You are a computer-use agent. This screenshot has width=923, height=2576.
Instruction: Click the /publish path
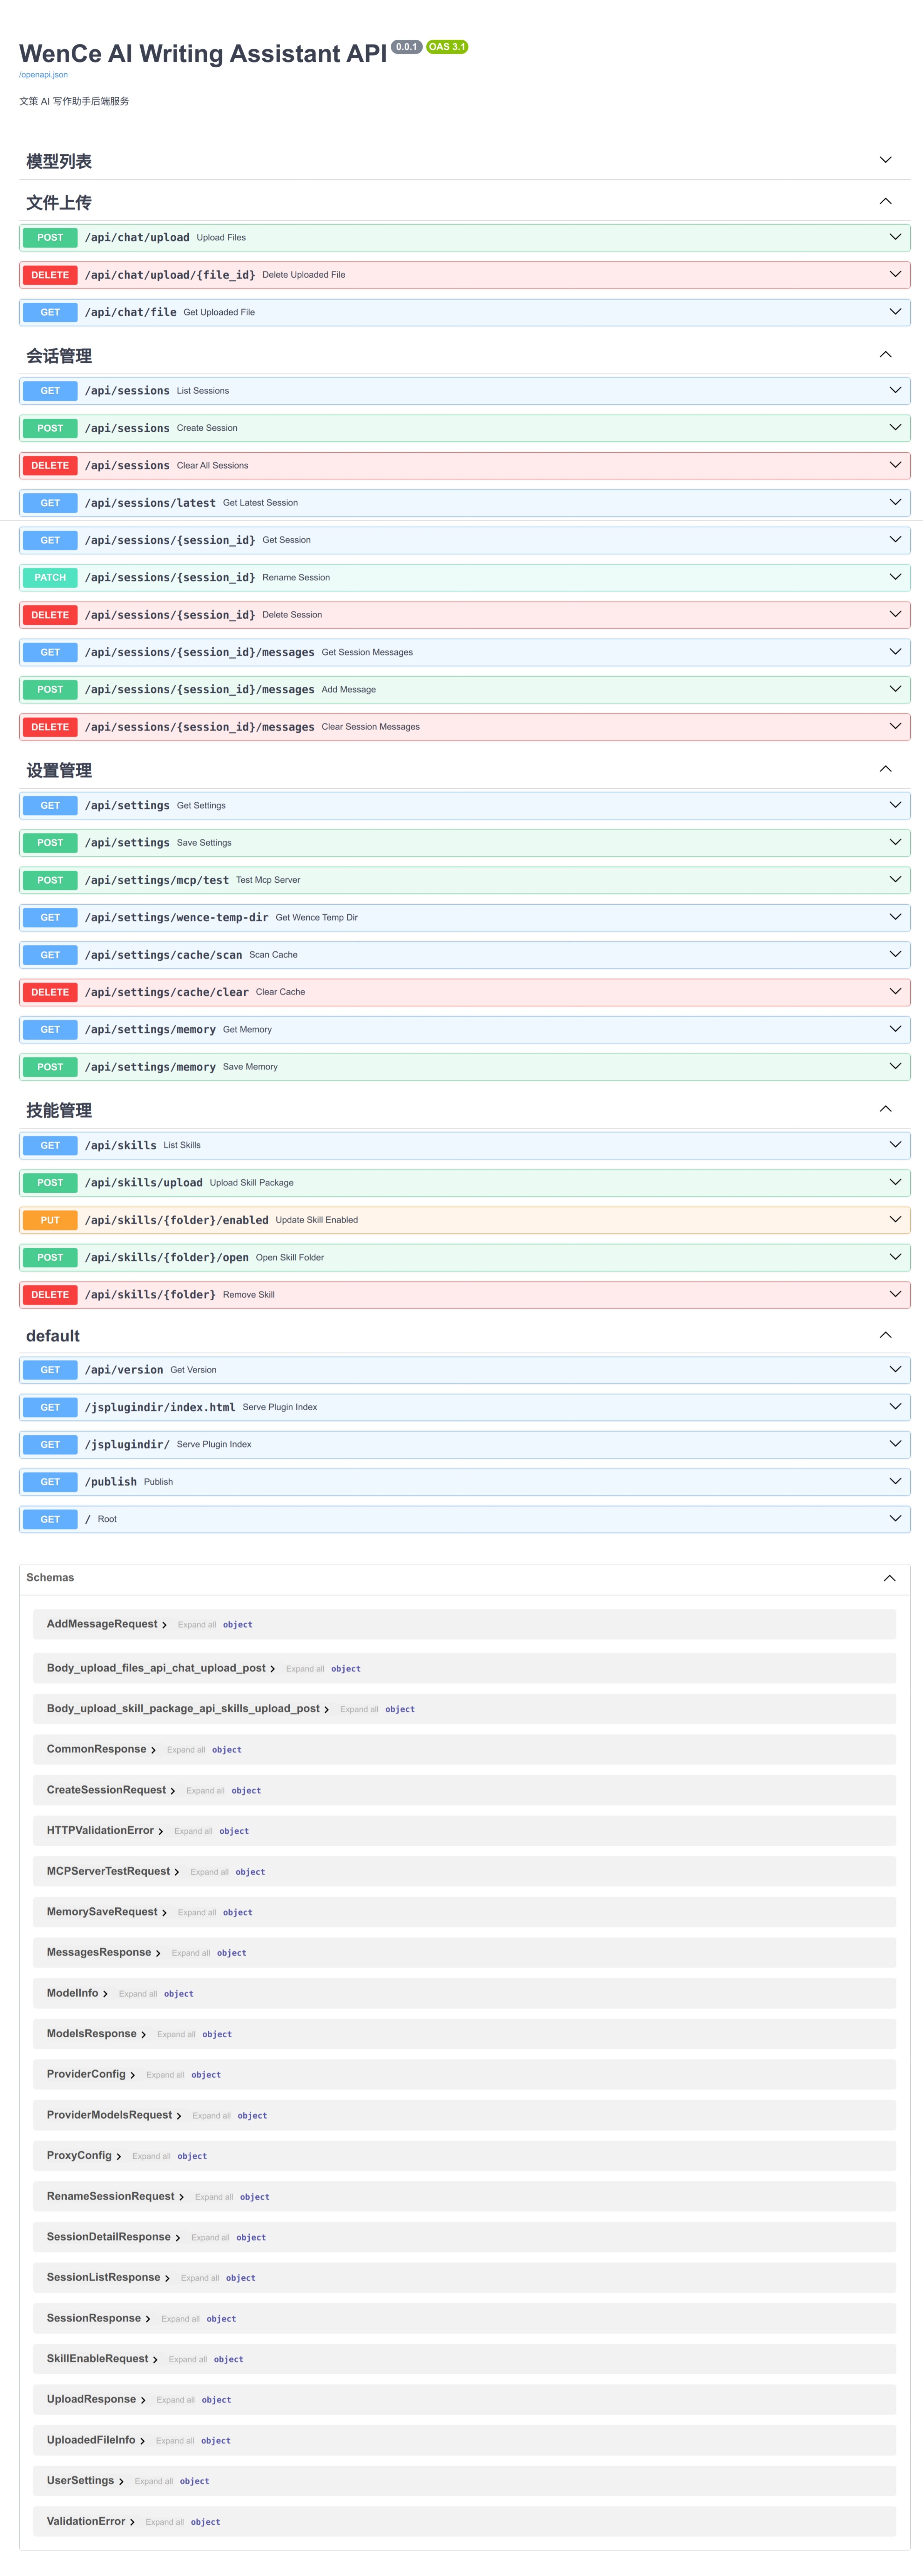pyautogui.click(x=111, y=1482)
